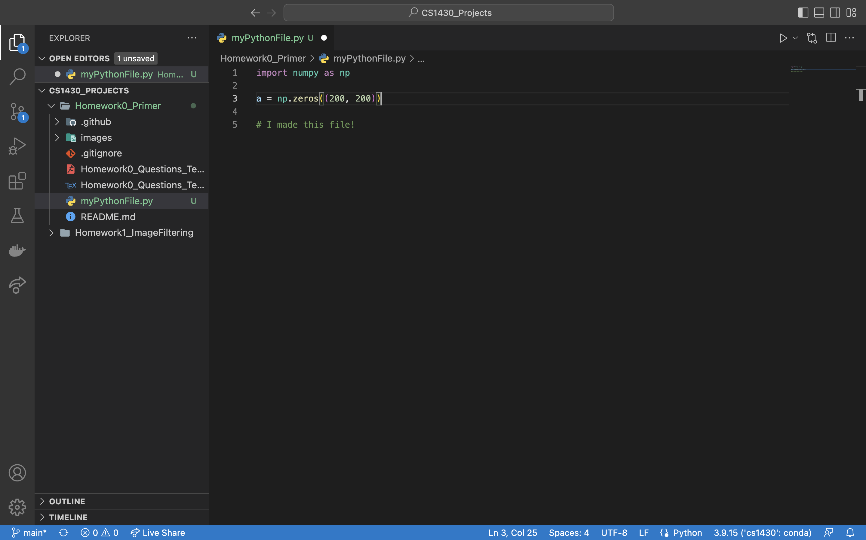Viewport: 866px width, 540px height.
Task: Open the Manage settings gear
Action: (x=17, y=507)
